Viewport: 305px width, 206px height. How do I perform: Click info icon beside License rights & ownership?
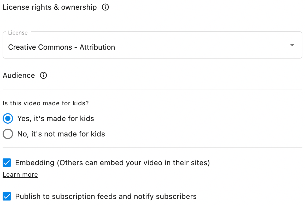coord(105,7)
